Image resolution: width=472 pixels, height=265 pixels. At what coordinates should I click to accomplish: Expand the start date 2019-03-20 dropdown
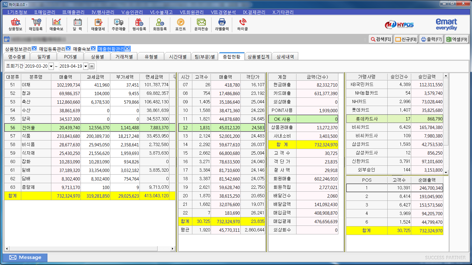(51, 66)
